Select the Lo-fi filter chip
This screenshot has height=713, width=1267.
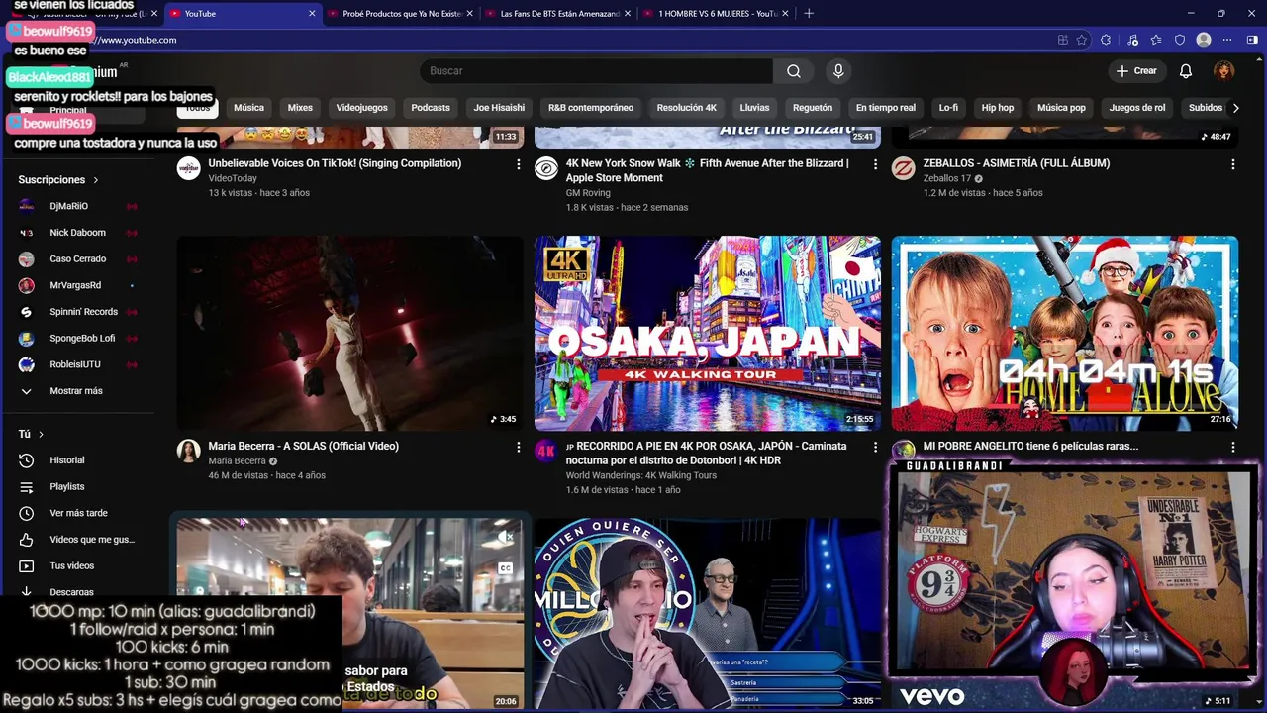[948, 108]
